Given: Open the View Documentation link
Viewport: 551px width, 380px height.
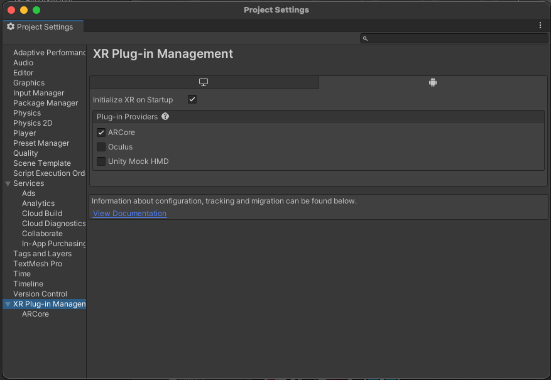Looking at the screenshot, I should [x=129, y=214].
